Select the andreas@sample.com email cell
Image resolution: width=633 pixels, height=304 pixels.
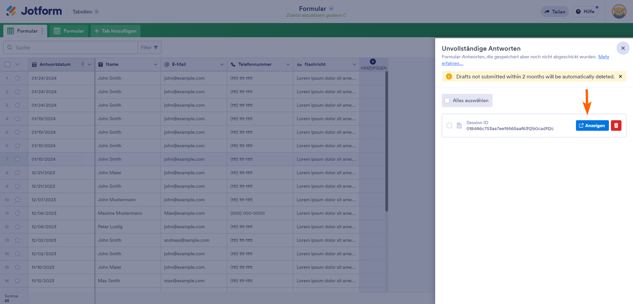pyautogui.click(x=194, y=240)
